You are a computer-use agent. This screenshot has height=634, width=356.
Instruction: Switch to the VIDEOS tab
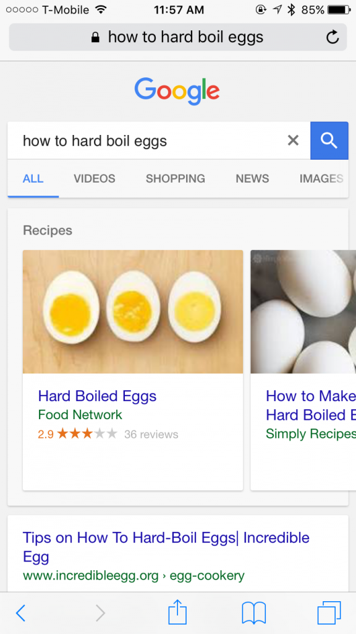coord(94,178)
